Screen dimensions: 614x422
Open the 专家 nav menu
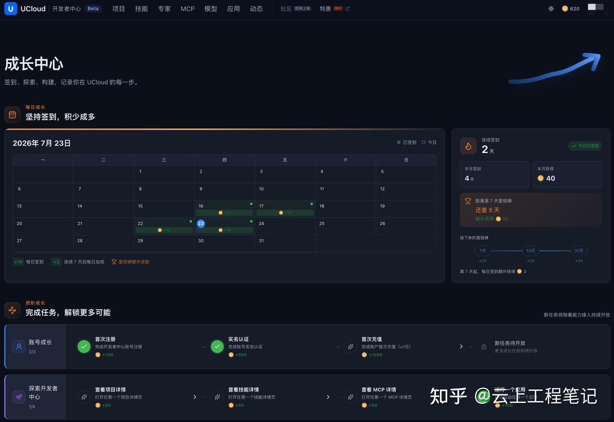[x=164, y=9]
